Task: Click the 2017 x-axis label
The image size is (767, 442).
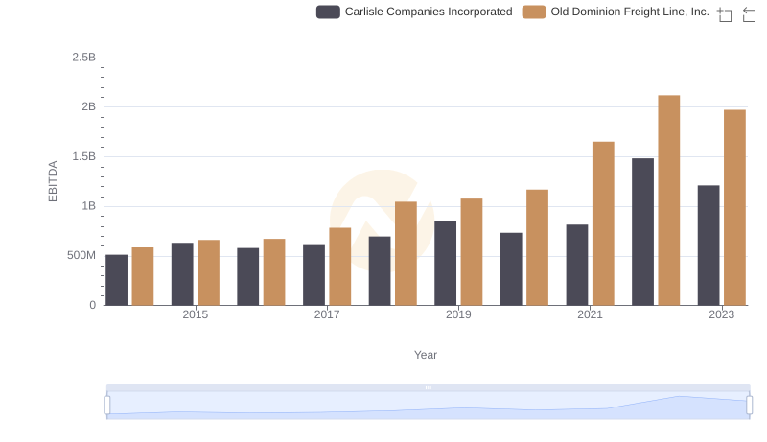Action: 327,314
